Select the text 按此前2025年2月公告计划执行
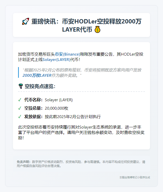Image resolution: width=163 pixels, height=192 pixels. [x=73, y=117]
